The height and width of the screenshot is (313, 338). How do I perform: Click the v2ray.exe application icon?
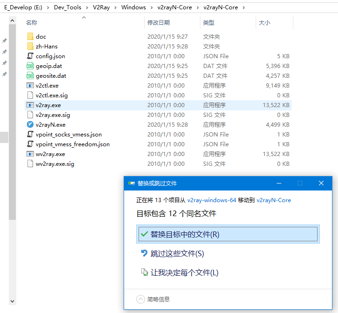coord(30,105)
